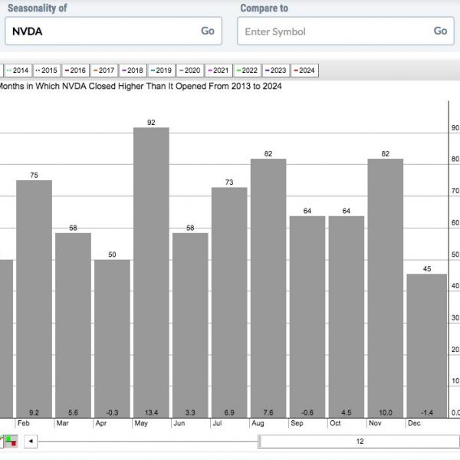Toggle the 2019 year legend

(x=161, y=71)
